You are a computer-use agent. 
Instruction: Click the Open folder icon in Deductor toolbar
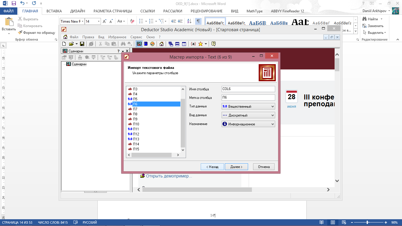pos(71,44)
